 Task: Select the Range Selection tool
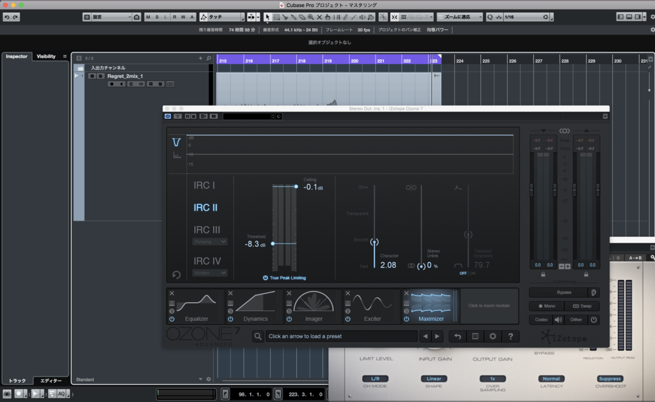tap(276, 17)
